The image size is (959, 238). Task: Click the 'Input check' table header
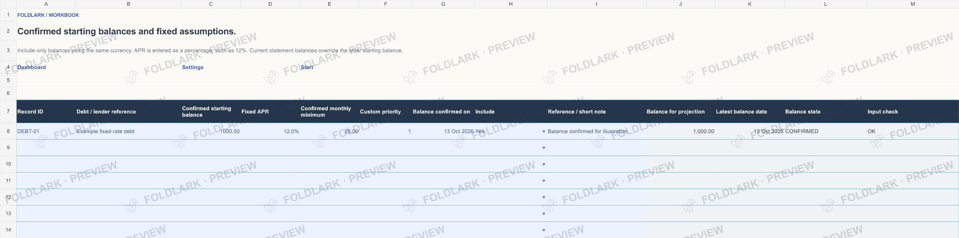click(x=912, y=112)
